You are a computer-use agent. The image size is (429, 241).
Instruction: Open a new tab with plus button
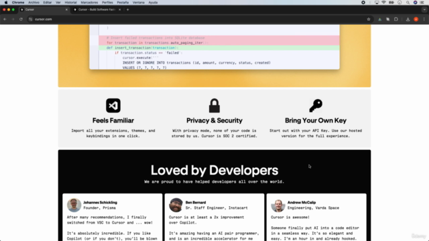128,9
